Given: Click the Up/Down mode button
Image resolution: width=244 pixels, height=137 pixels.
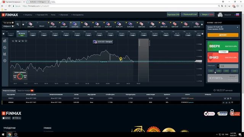Looking at the screenshot, I should (x=207, y=14).
